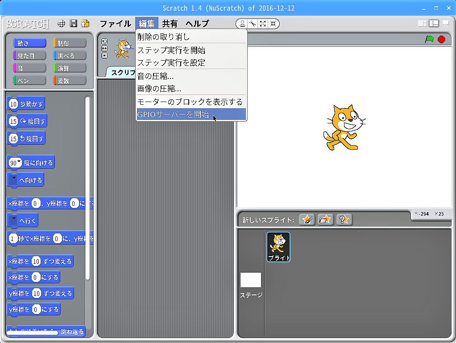Viewport: 456px width, 343px height.
Task: Choose 画像の圧縮... menu item
Action: (191, 89)
